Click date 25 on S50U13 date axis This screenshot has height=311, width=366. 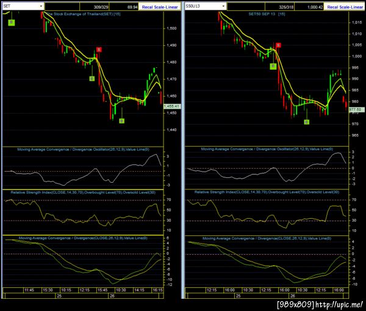coord(238,296)
